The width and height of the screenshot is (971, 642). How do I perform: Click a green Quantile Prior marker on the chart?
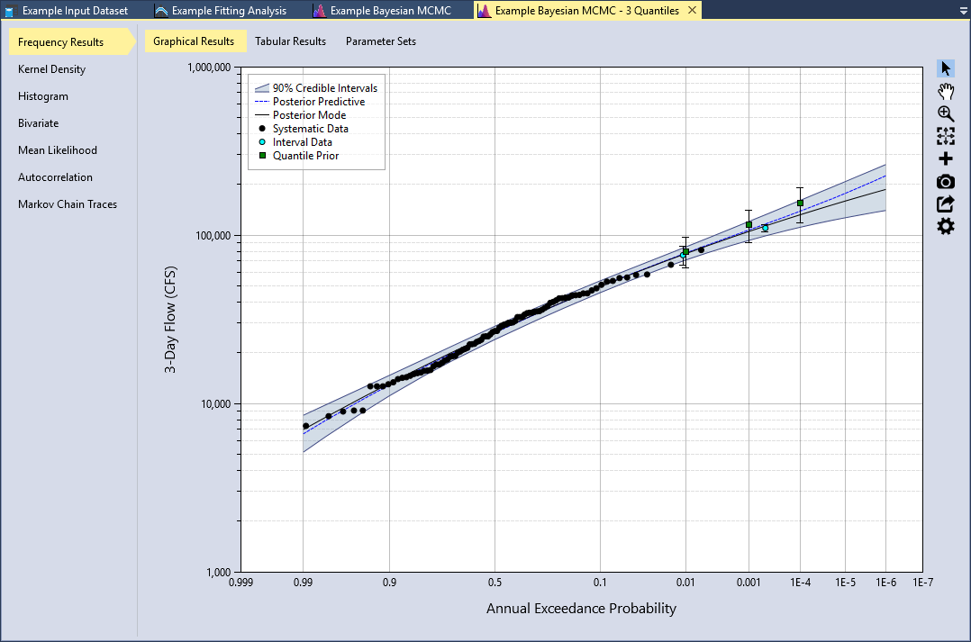(x=799, y=202)
